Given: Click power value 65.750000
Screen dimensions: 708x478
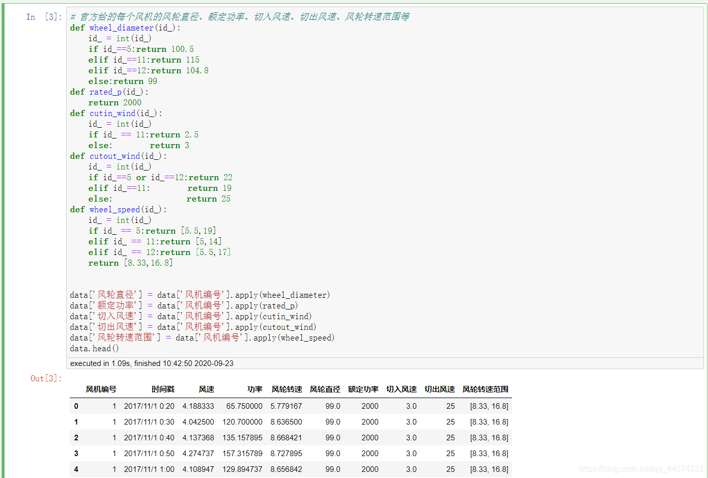Looking at the screenshot, I should coord(244,406).
